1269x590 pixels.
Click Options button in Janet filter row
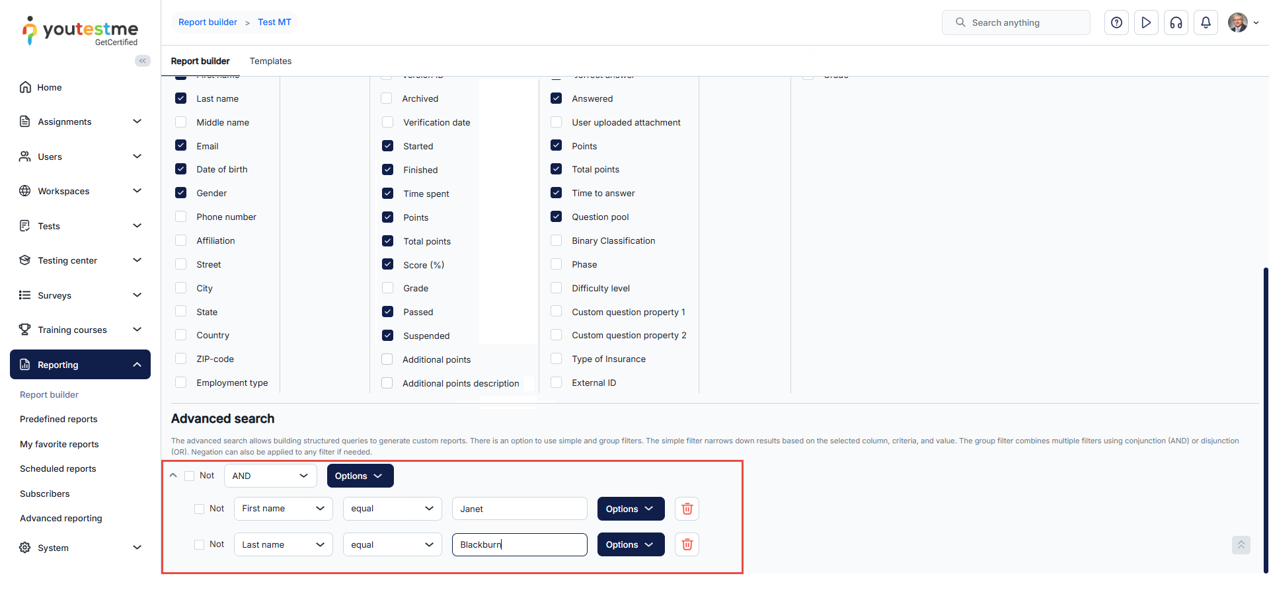click(631, 509)
